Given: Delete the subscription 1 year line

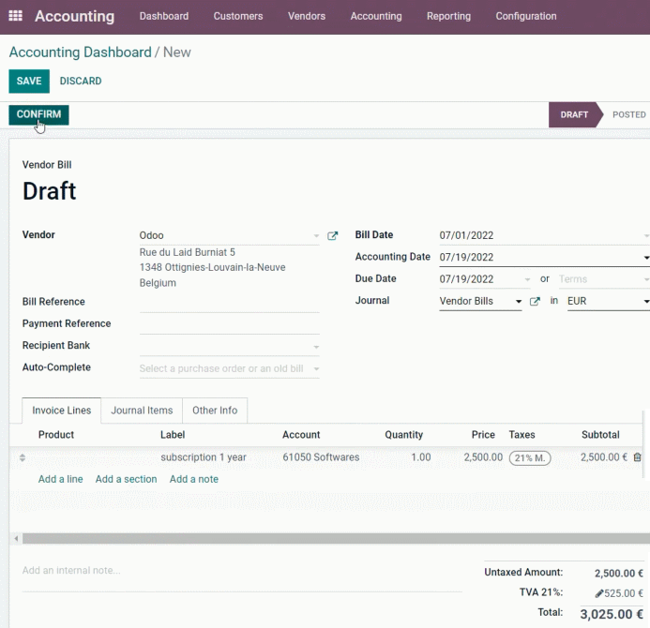Looking at the screenshot, I should (x=637, y=457).
